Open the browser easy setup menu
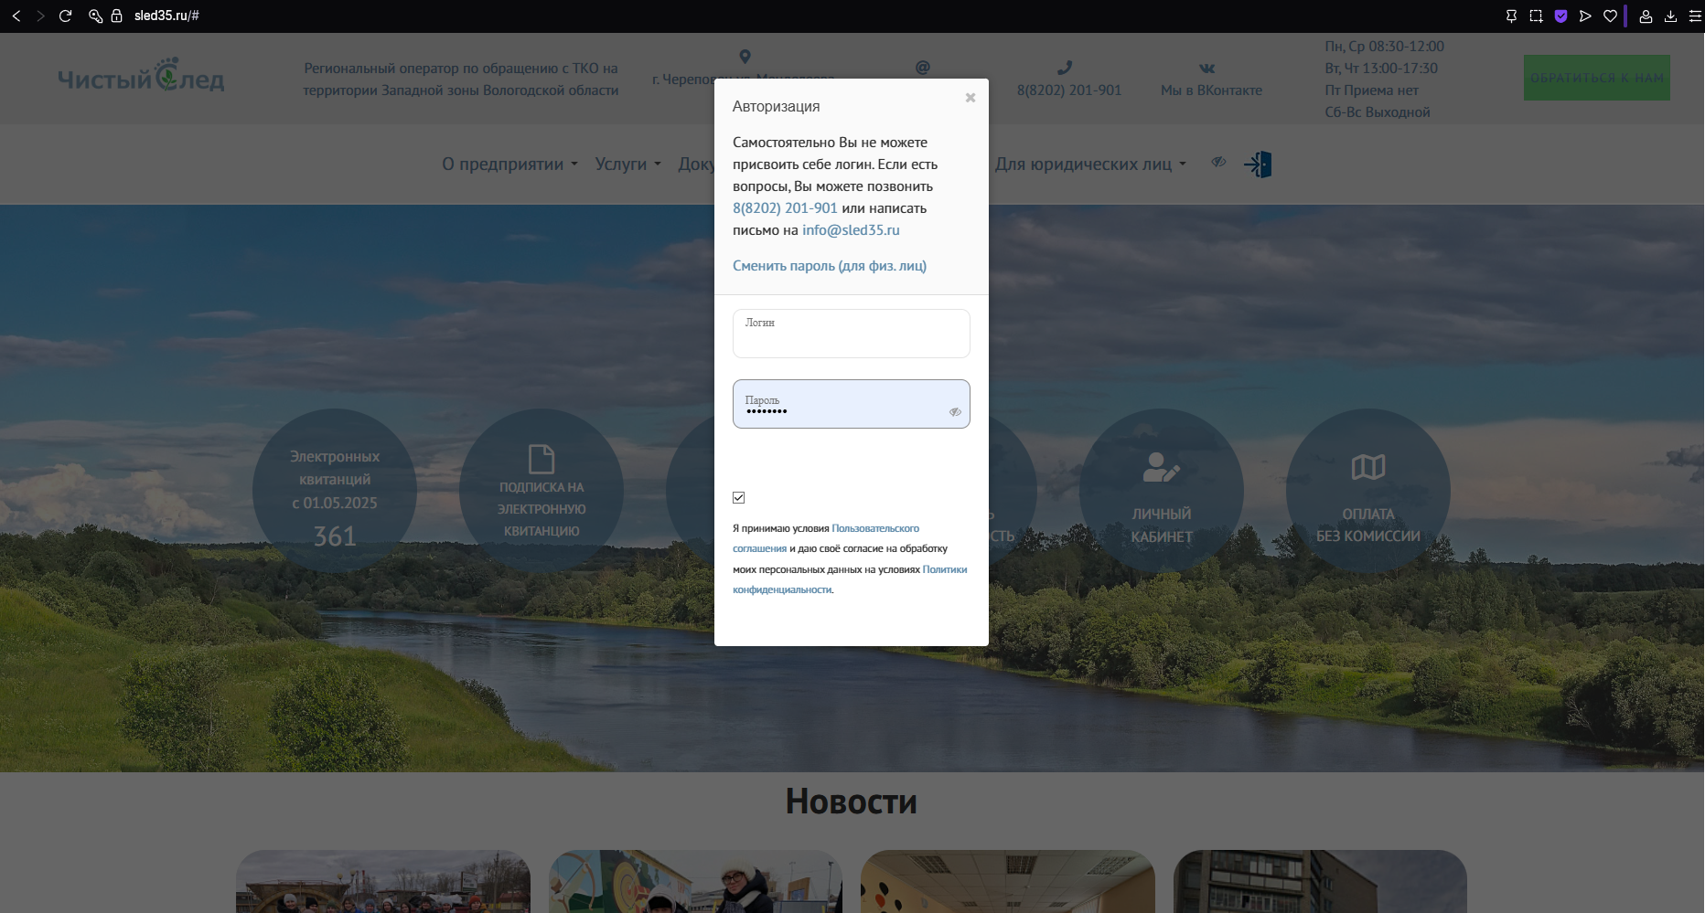 [x=1695, y=16]
